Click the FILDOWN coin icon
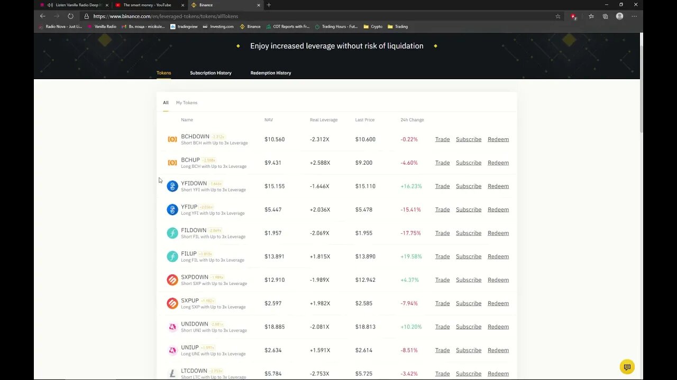The width and height of the screenshot is (677, 380). click(x=172, y=233)
